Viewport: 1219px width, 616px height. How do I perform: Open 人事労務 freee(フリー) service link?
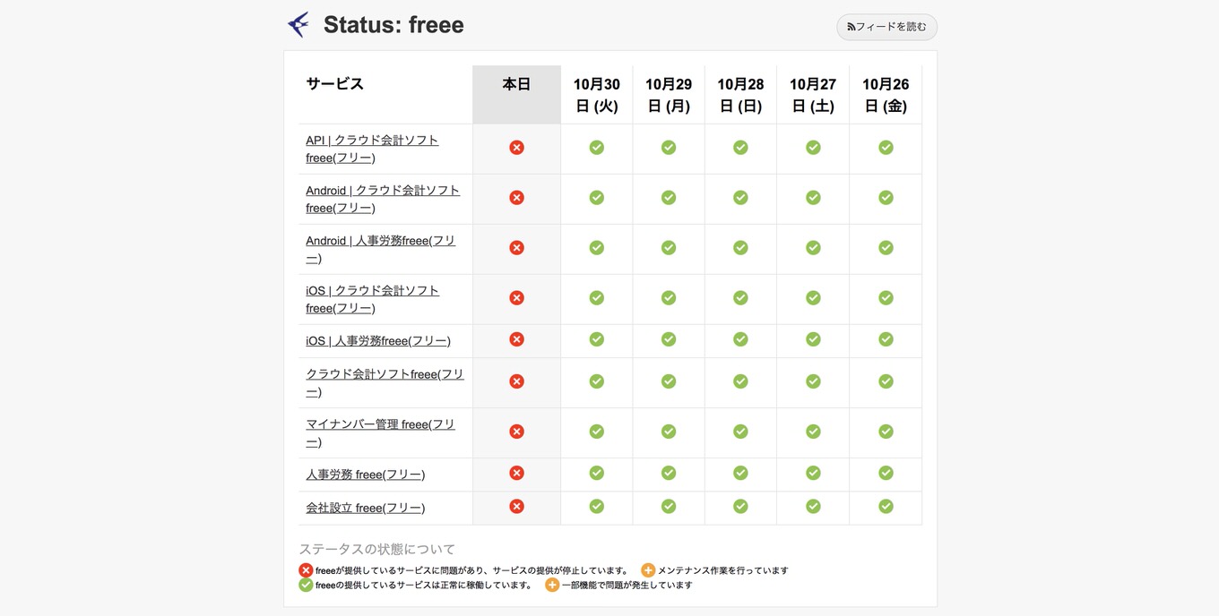366,475
